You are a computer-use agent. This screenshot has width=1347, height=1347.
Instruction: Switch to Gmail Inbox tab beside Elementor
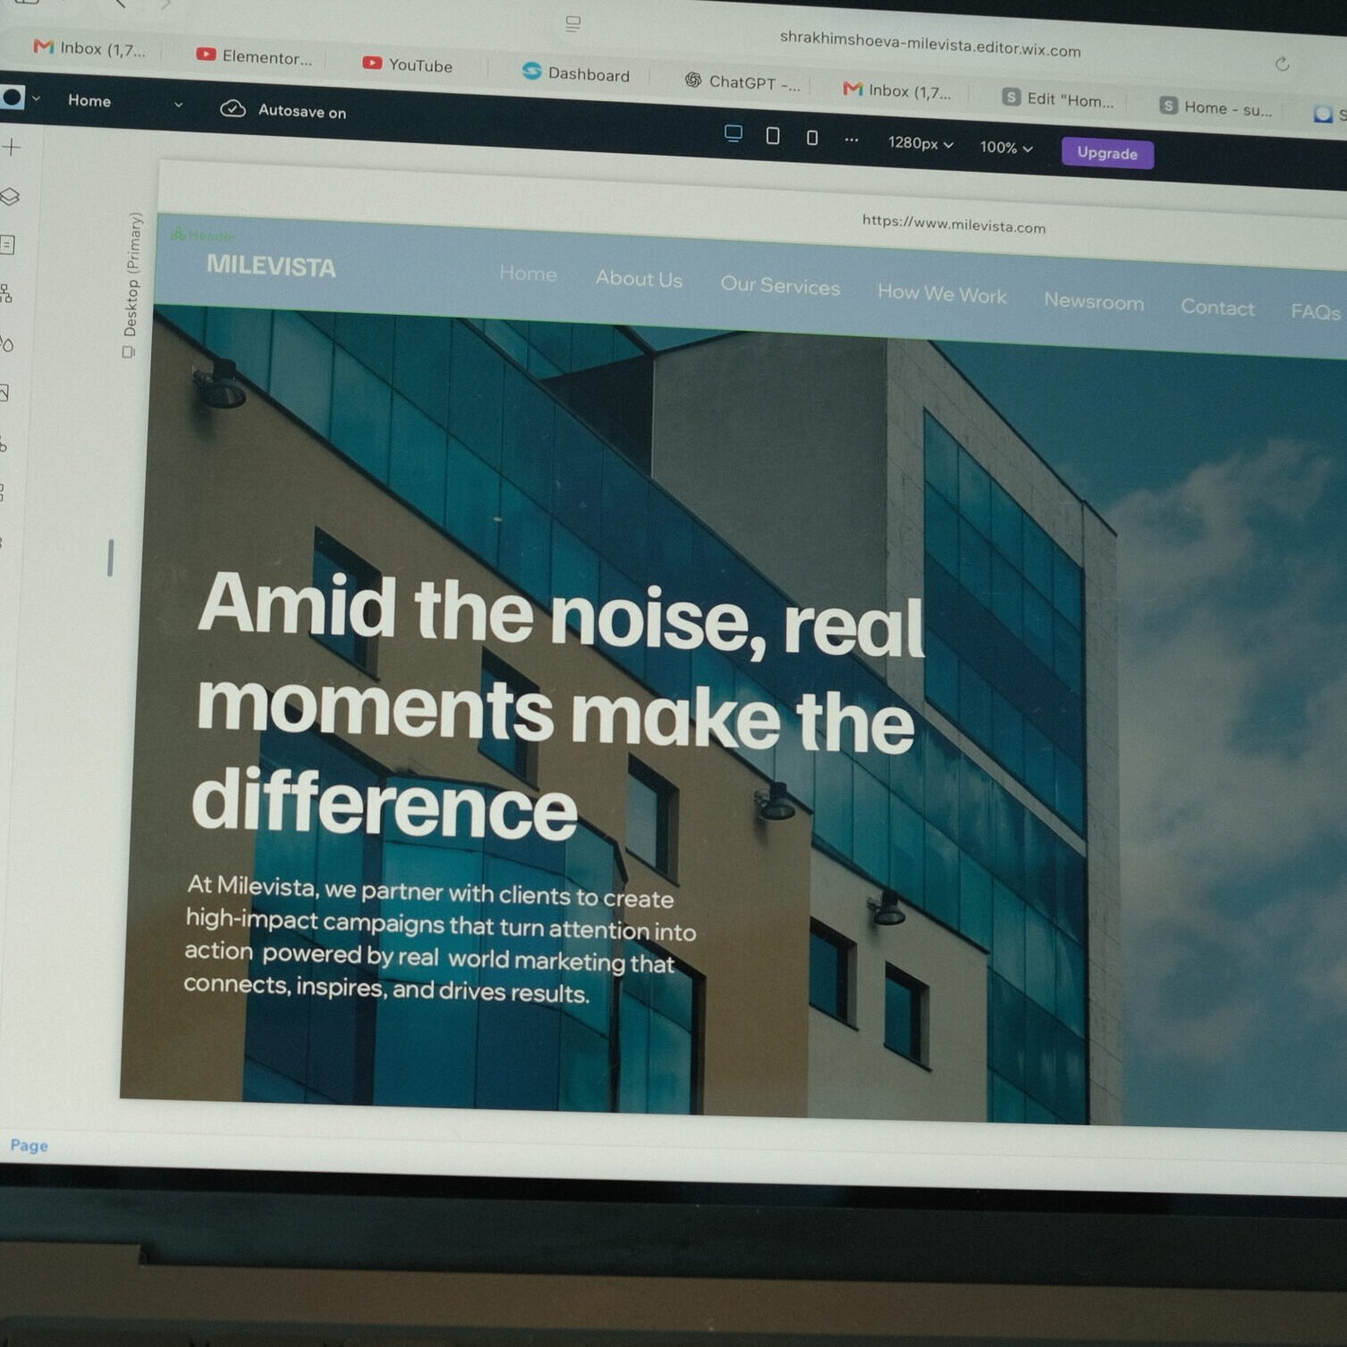pyautogui.click(x=89, y=48)
